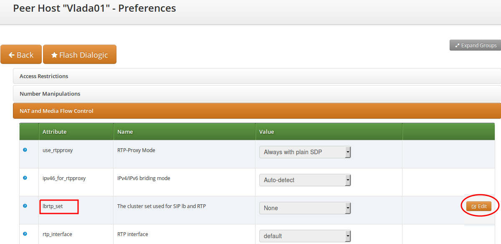Click the diagonal arrows icon on Expand Groups
501x244 pixels.
pyautogui.click(x=457, y=45)
